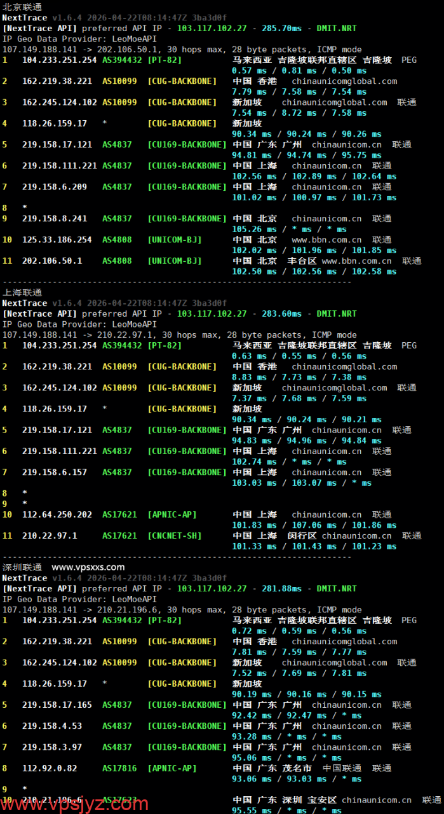Click AS4808 on the 丰台区 hop row

click(117, 261)
